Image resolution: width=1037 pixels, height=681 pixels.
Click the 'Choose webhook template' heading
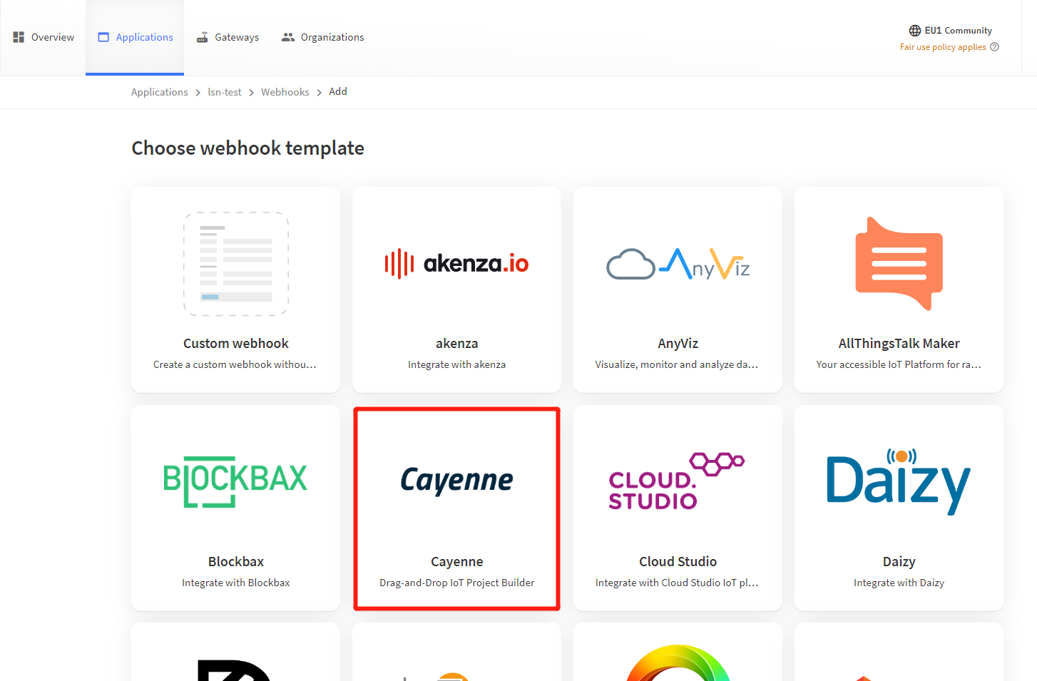248,148
